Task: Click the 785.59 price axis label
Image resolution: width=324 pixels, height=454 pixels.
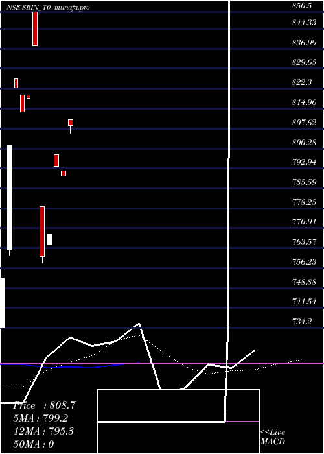Action: pyautogui.click(x=304, y=182)
